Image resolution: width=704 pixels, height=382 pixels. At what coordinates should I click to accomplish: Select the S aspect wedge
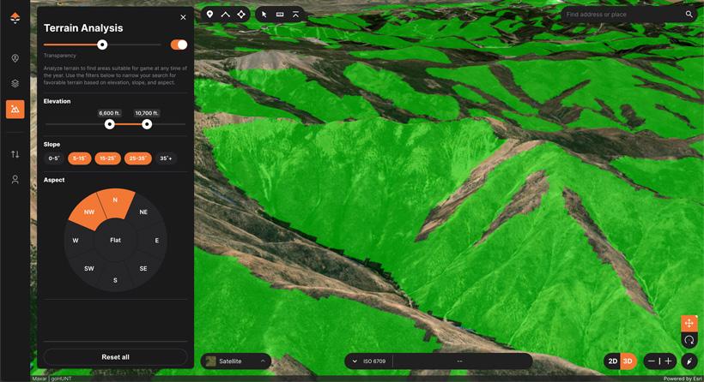(115, 278)
